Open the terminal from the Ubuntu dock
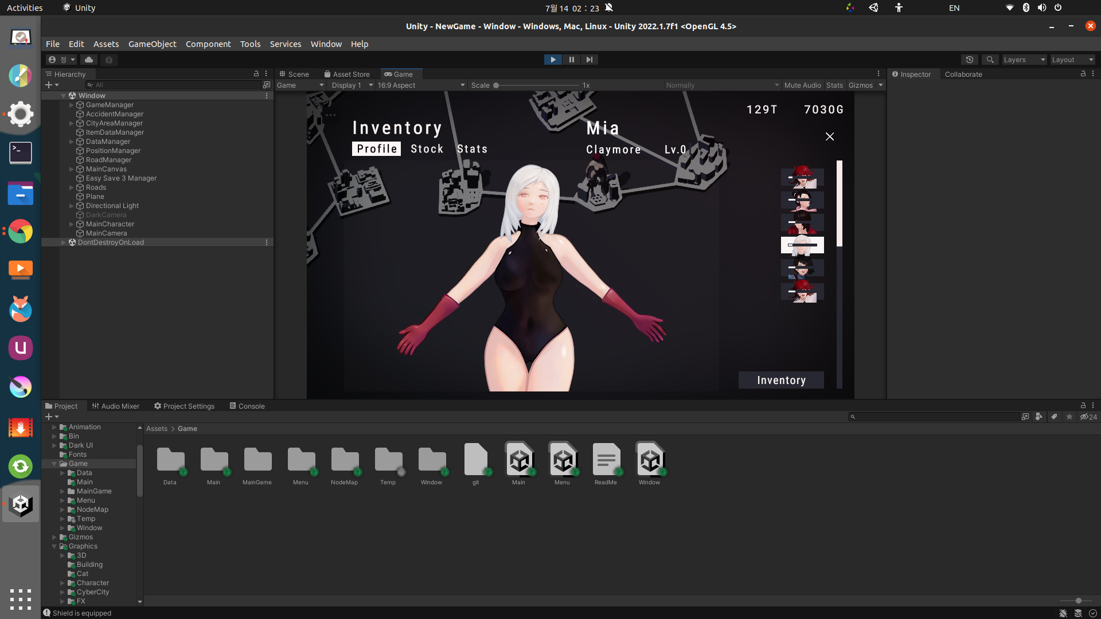This screenshot has height=619, width=1101. click(21, 152)
